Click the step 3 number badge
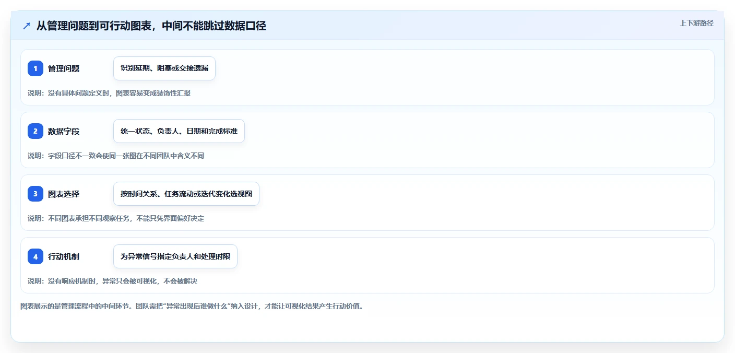 point(35,194)
